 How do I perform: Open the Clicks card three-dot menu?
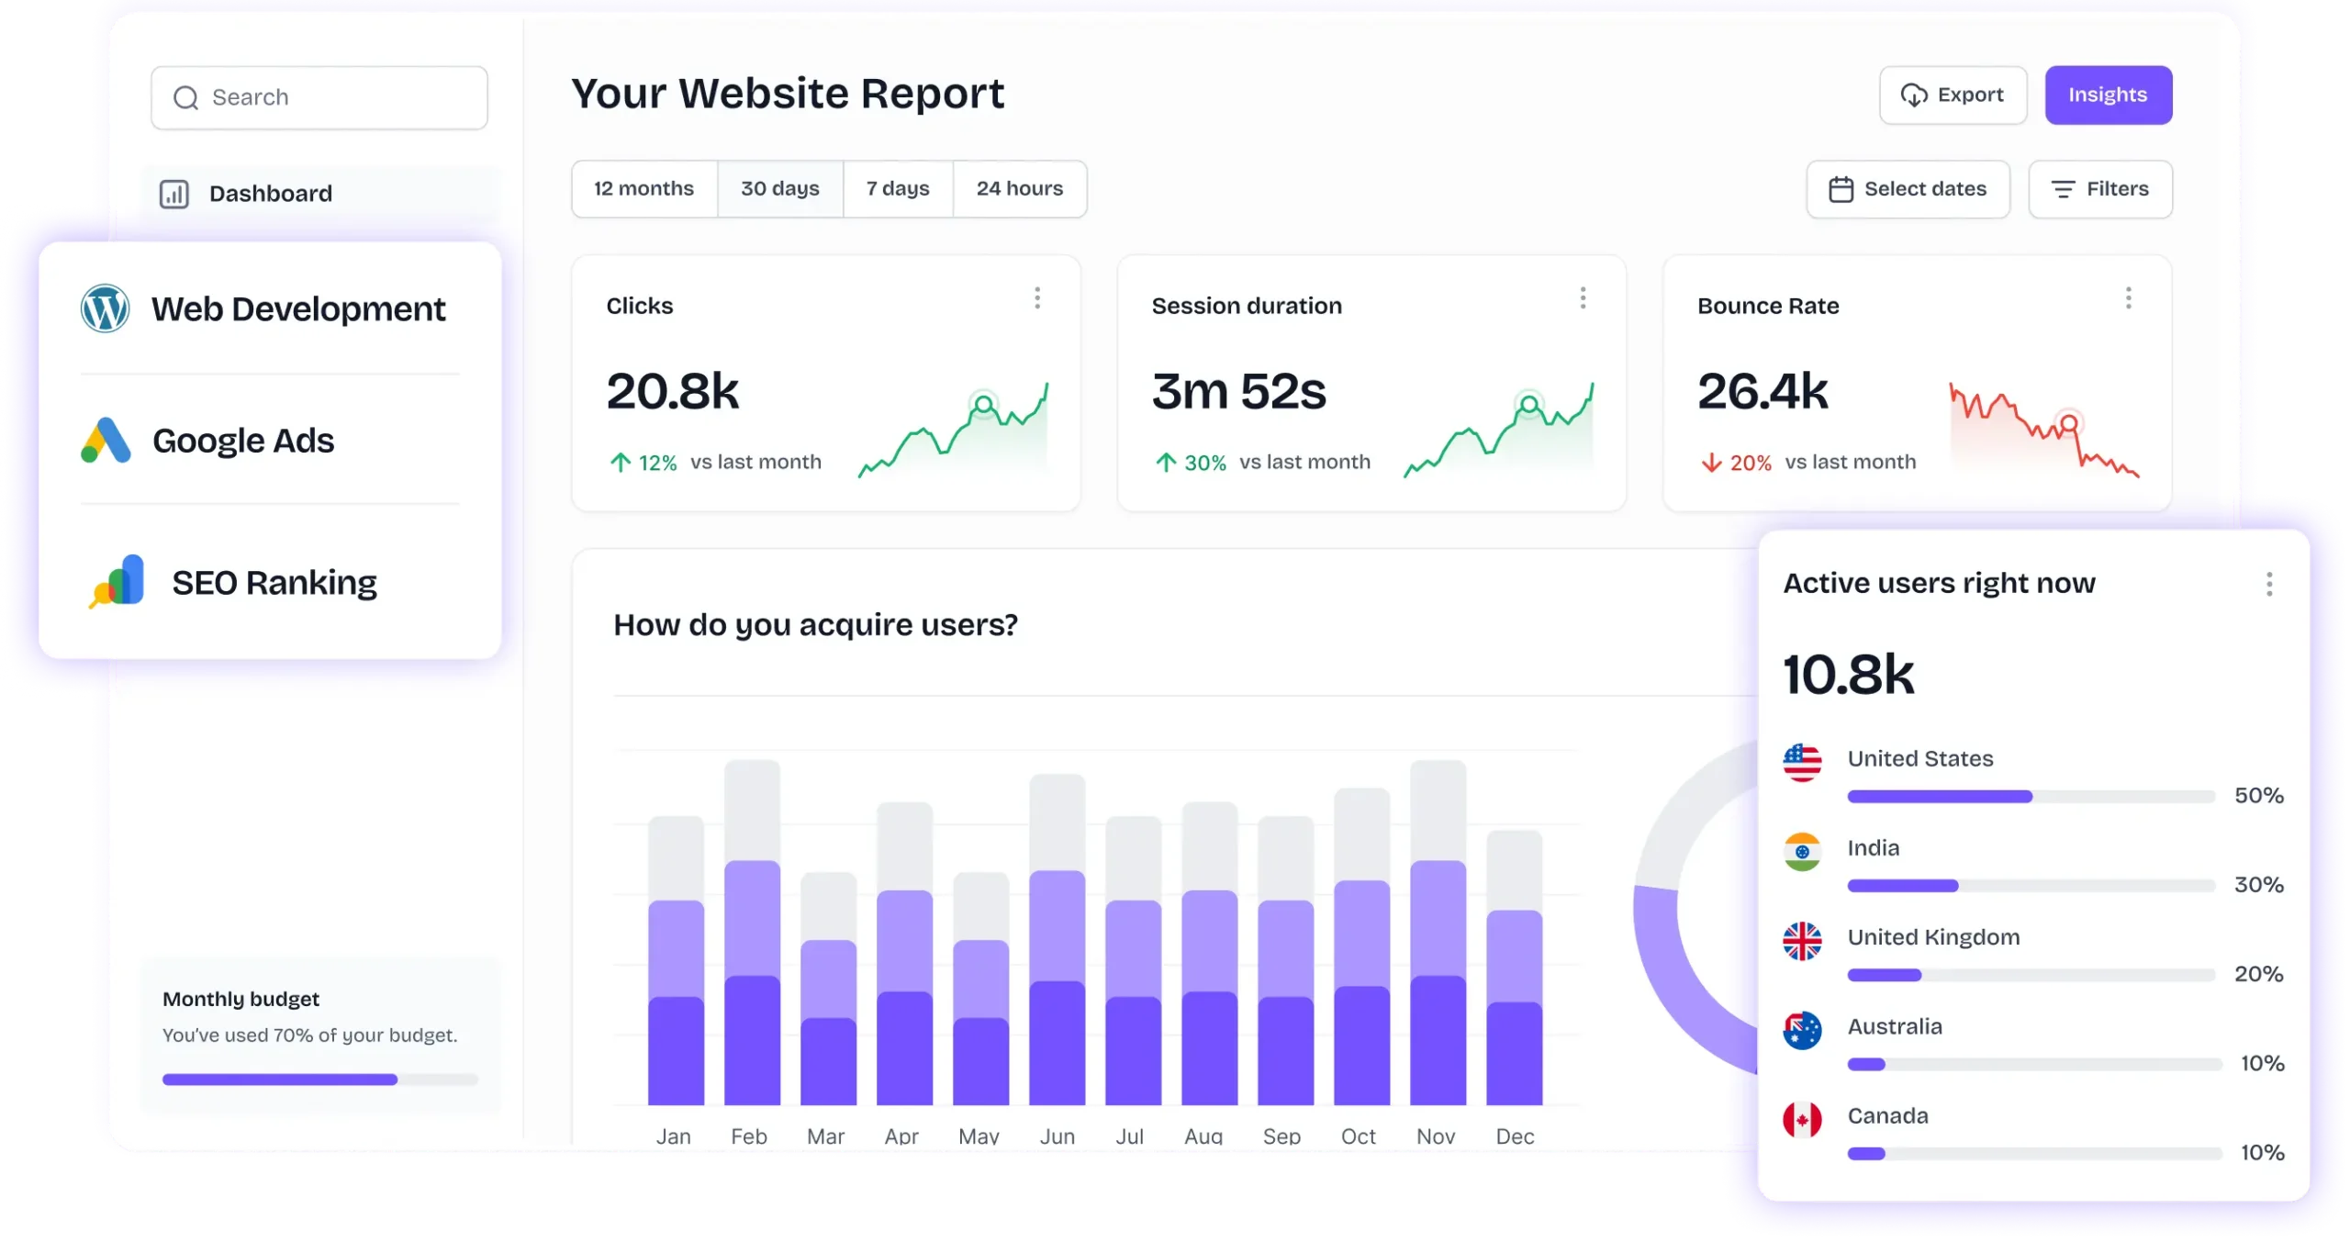click(1037, 297)
